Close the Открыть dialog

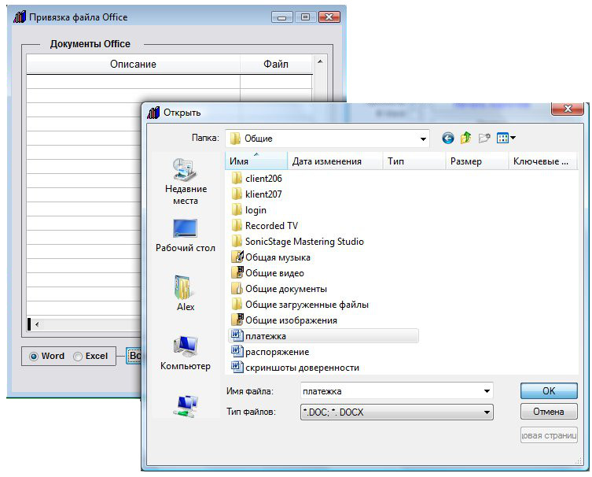pos(568,109)
